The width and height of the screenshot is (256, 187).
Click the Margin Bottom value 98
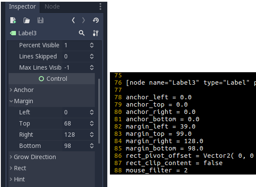(x=68, y=146)
